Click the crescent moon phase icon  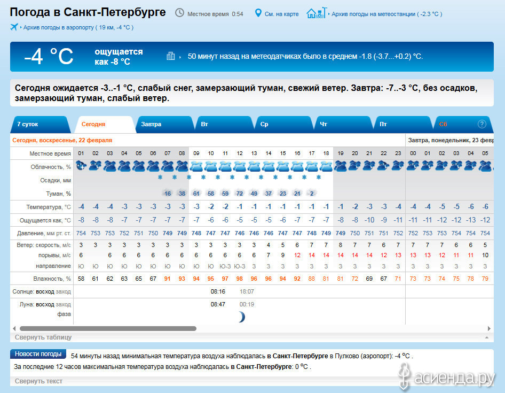point(241,317)
